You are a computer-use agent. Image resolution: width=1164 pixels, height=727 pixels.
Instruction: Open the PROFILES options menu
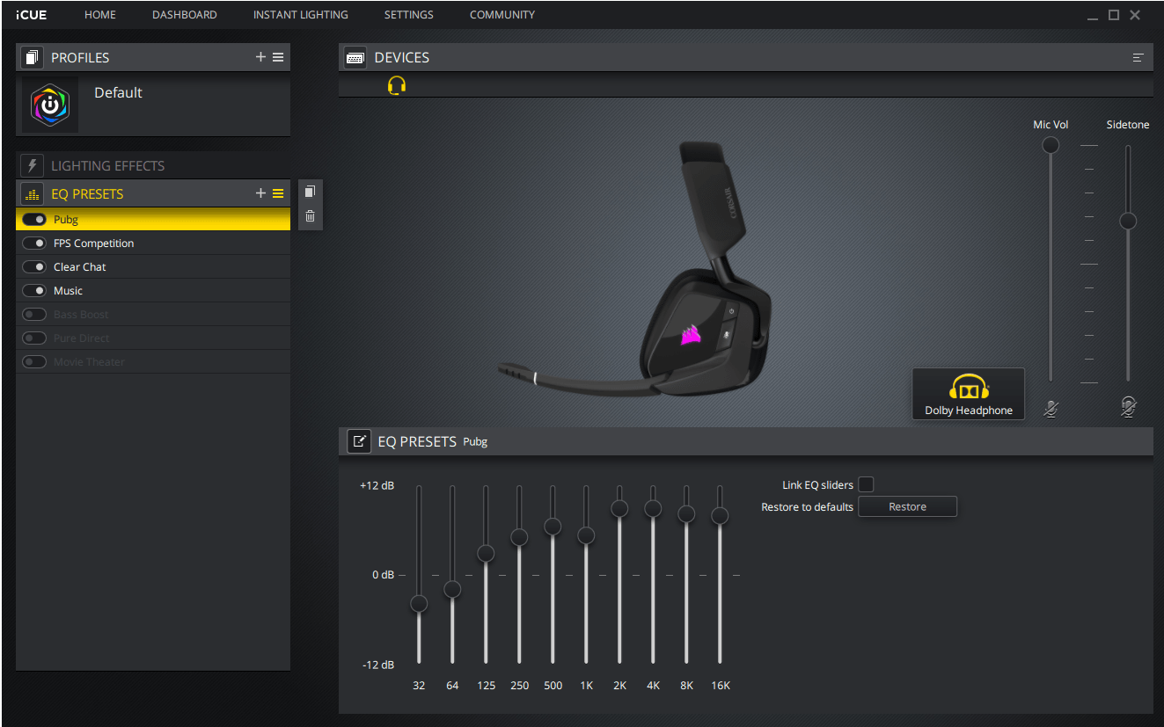[279, 56]
